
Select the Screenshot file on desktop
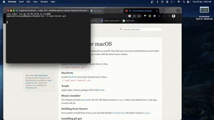click(x=204, y=13)
